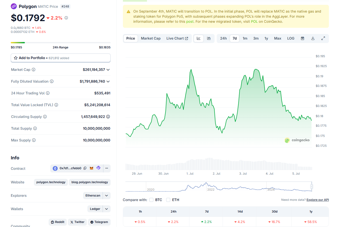Image resolution: width=338 pixels, height=227 pixels.
Task: Click the star icon in Add to Portfolio
Action: point(16,58)
